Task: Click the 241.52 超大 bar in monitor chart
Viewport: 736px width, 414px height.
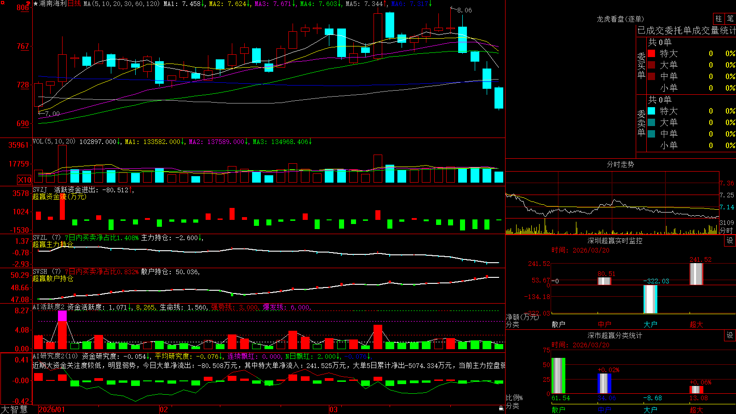Action: tap(696, 274)
